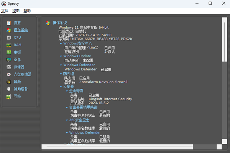Show the 图像 graphics section
The width and height of the screenshot is (230, 153).
(17, 60)
